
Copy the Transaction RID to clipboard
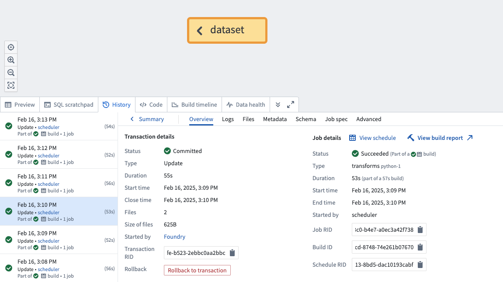coord(232,253)
